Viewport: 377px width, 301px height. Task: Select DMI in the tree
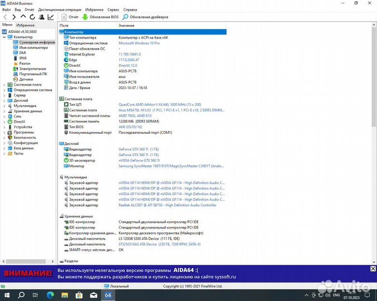[20, 53]
